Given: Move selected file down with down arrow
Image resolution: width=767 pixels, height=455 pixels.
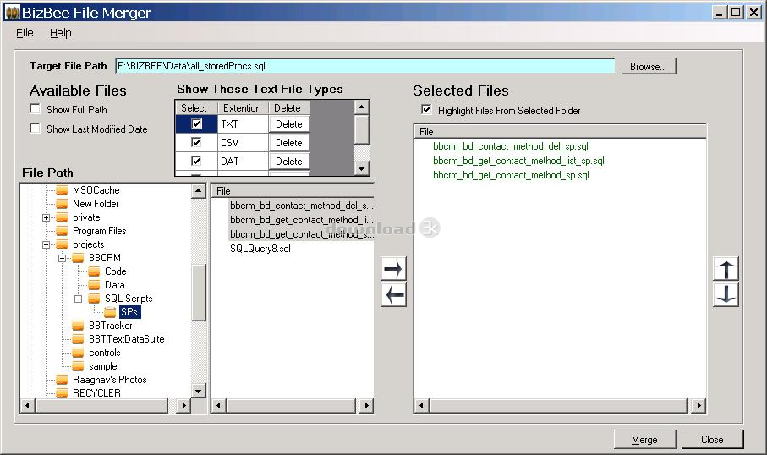Looking at the screenshot, I should coord(726,294).
